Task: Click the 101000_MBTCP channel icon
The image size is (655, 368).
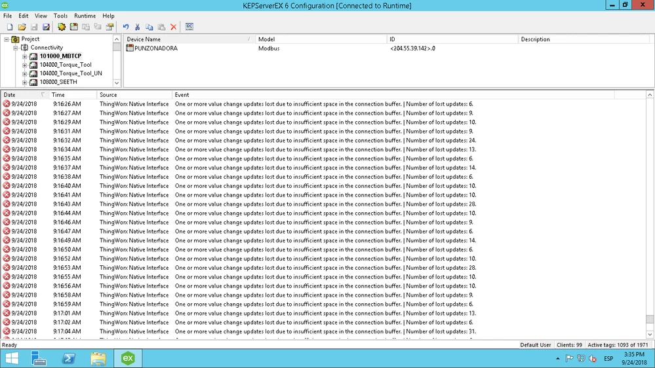Action: (33, 56)
